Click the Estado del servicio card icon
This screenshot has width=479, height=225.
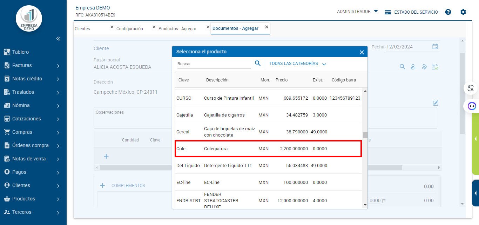(x=388, y=12)
